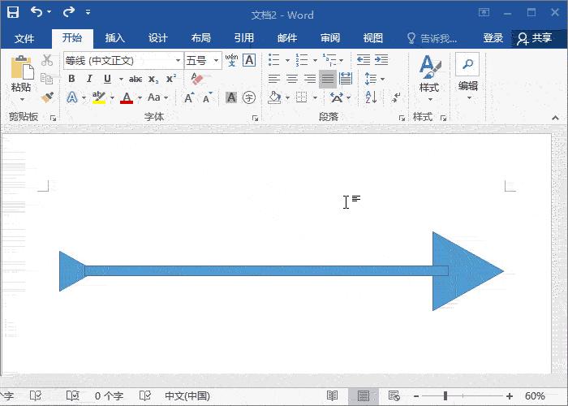The height and width of the screenshot is (406, 568).
Task: Click the Save icon in title bar
Action: click(13, 12)
